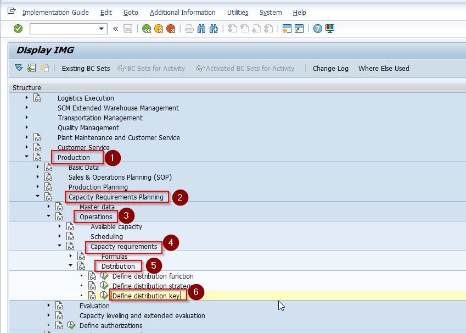
Task: Click the Print icon
Action: click(x=189, y=29)
